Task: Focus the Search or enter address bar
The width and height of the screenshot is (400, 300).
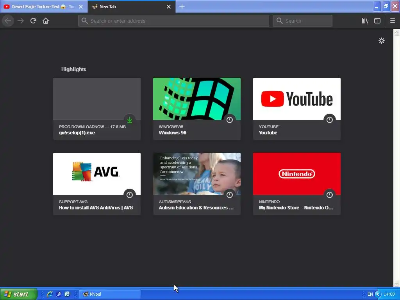Action: point(173,21)
